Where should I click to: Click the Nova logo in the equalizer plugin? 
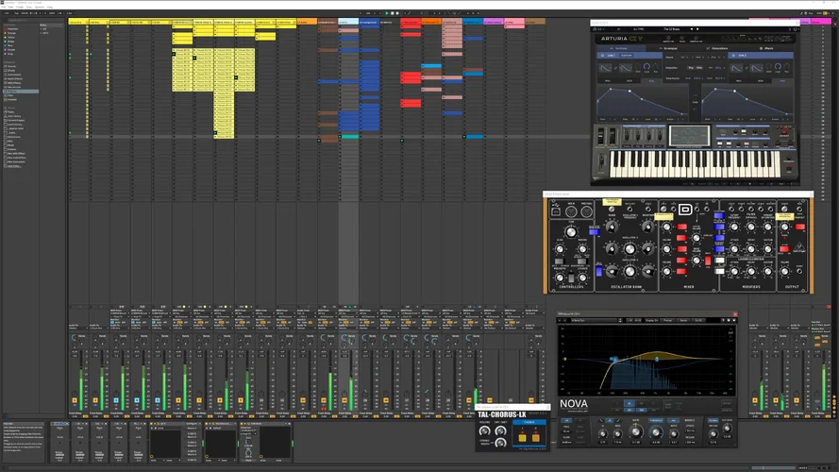[x=575, y=403]
